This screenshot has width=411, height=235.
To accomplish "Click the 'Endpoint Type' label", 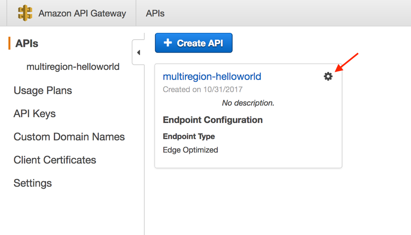I will (x=189, y=136).
